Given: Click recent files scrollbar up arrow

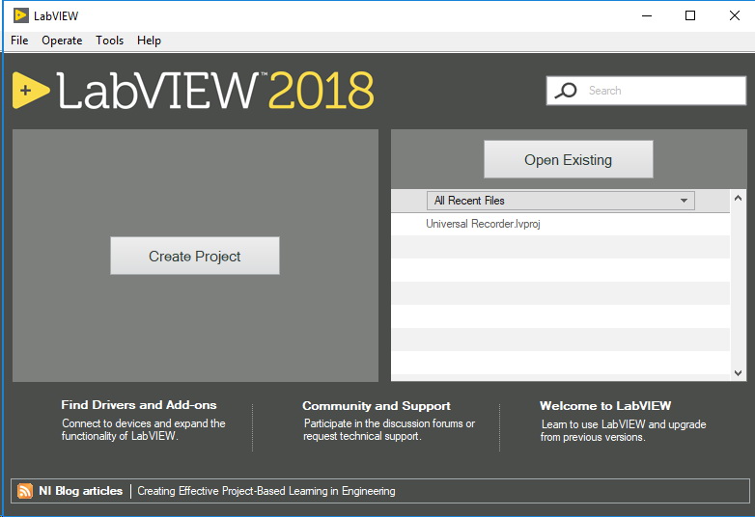Looking at the screenshot, I should [738, 198].
